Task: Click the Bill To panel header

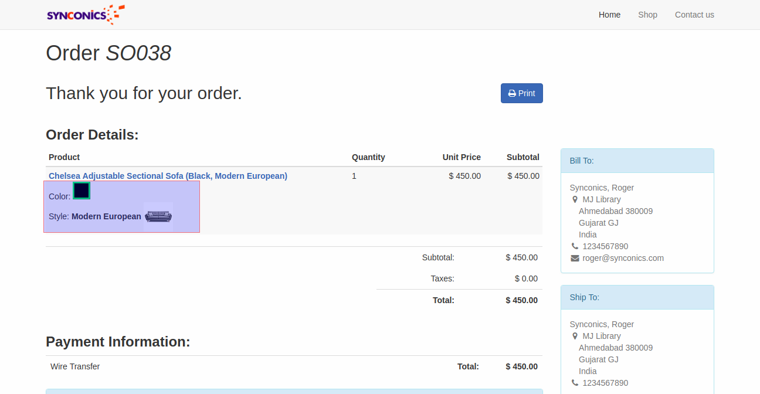Action: point(637,161)
